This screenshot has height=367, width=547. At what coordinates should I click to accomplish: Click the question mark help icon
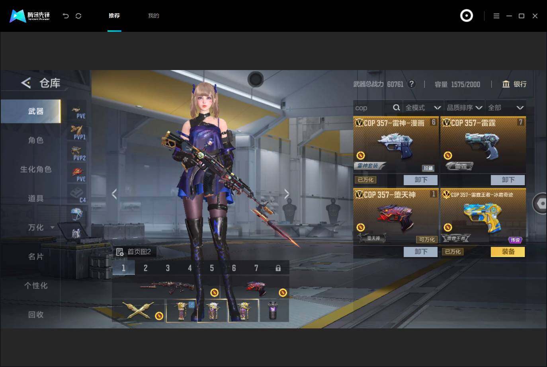pyautogui.click(x=412, y=84)
